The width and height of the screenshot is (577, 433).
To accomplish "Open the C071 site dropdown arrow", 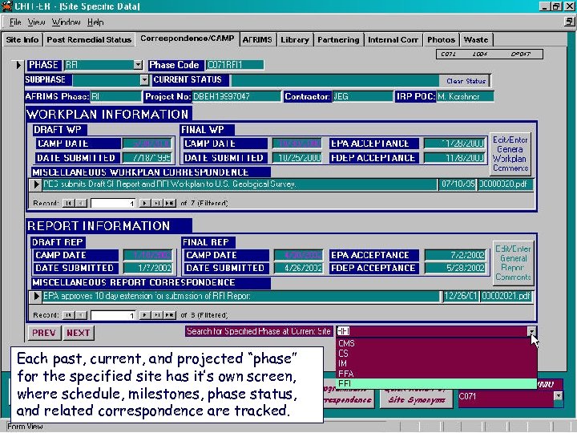I will pos(559,396).
